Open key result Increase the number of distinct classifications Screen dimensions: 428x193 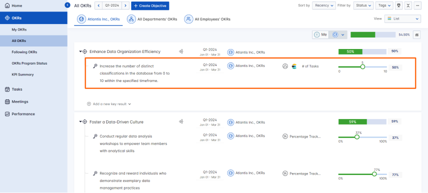(x=134, y=73)
